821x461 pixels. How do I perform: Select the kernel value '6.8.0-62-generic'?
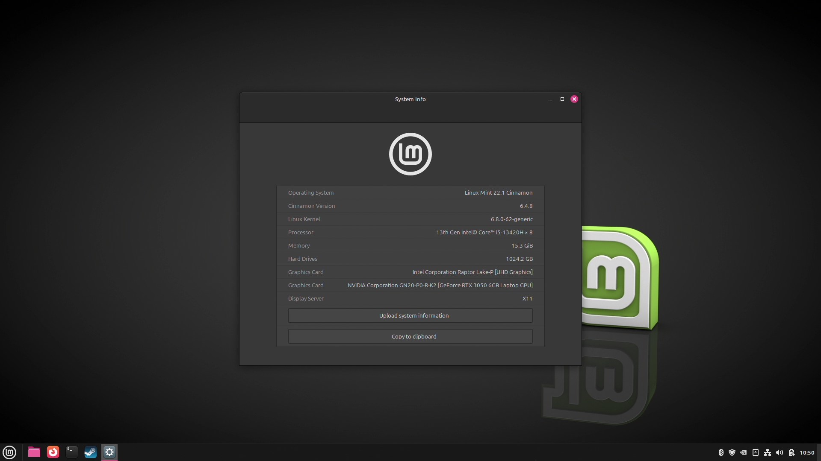(x=512, y=219)
